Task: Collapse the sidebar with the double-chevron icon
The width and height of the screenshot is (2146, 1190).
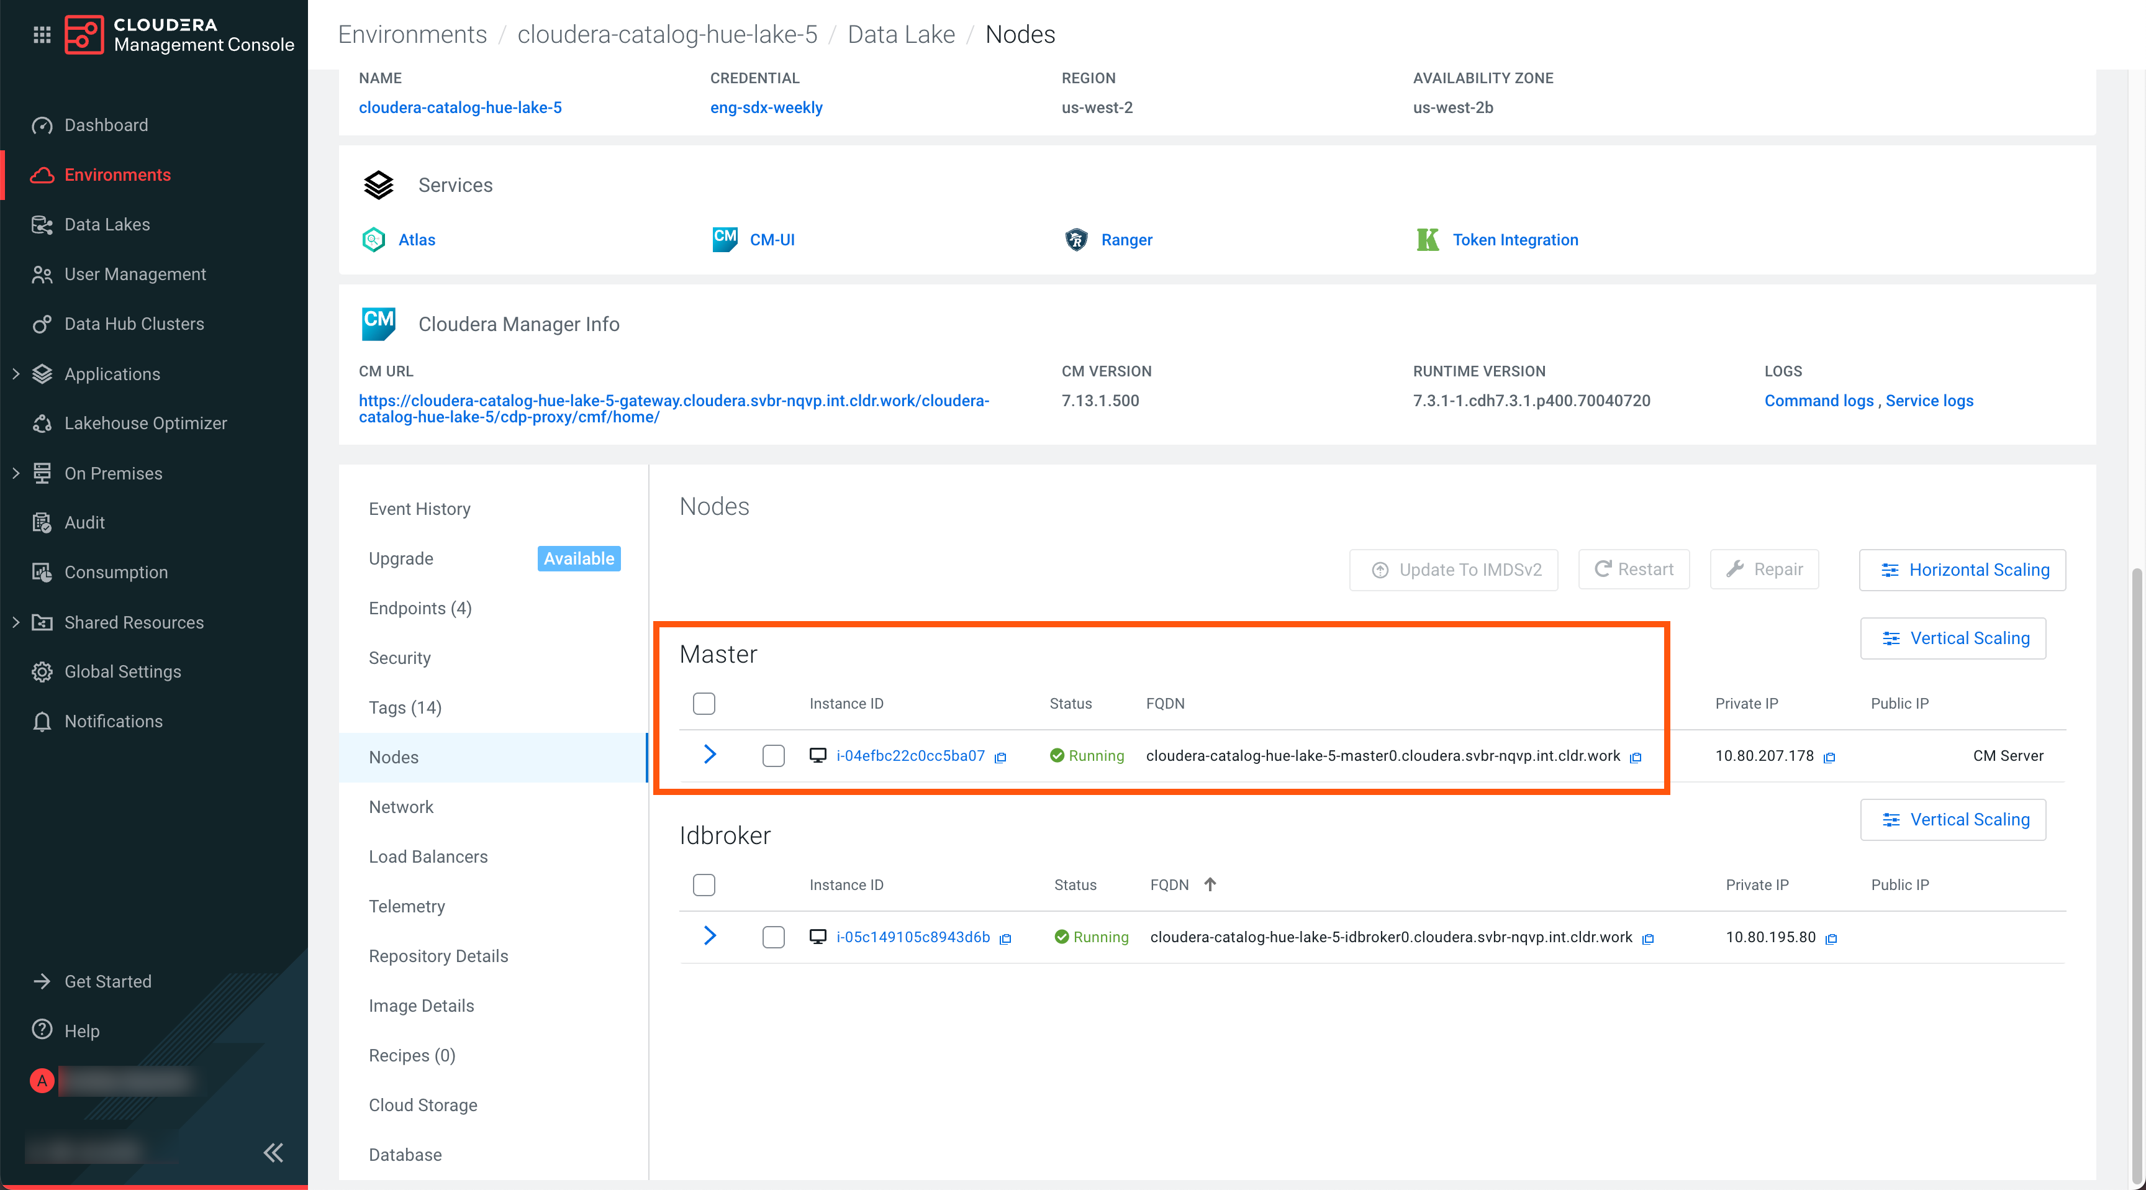Action: [273, 1153]
